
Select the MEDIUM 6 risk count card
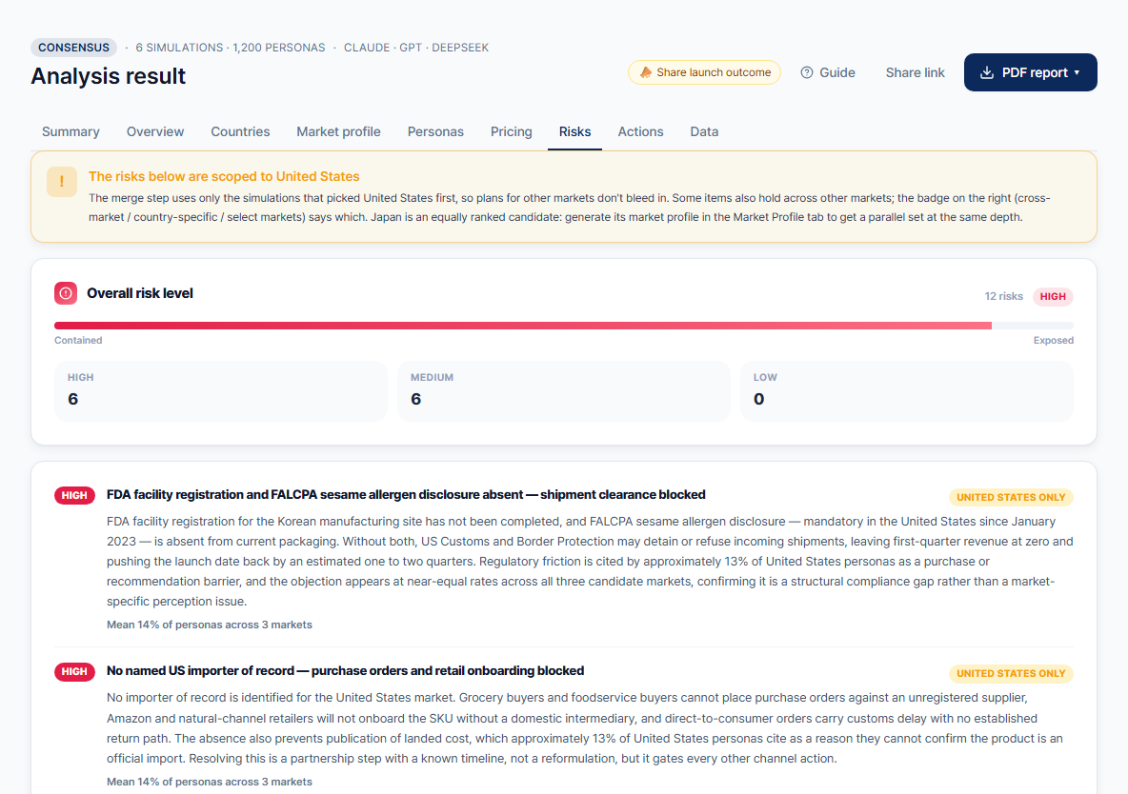click(563, 391)
